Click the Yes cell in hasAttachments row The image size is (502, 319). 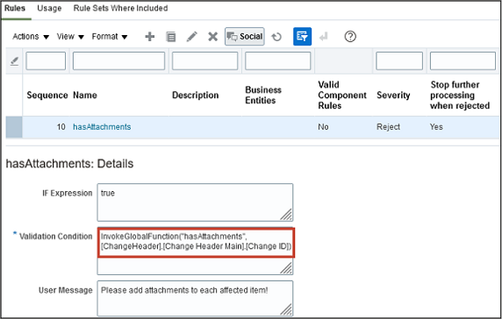[x=436, y=127]
